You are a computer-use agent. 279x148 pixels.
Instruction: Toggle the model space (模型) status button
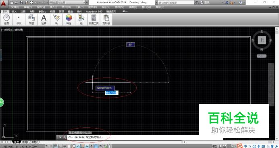(215, 146)
